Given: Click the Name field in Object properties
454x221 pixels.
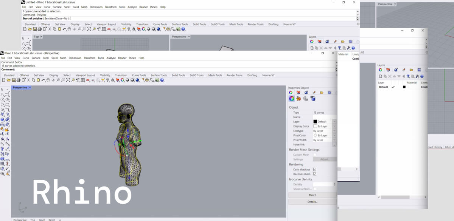Looking at the screenshot, I should 325,117.
